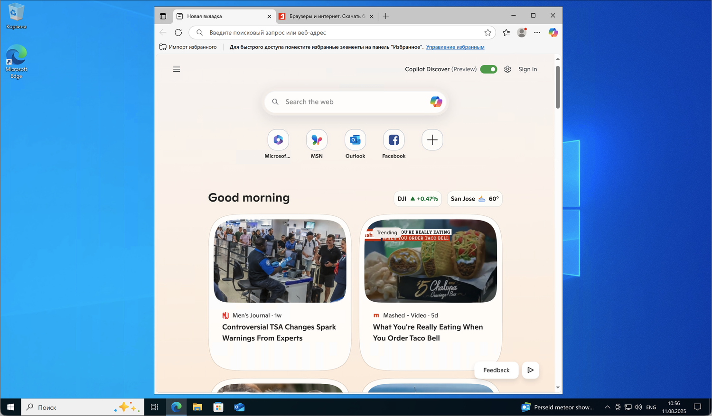Click the page vertical scrollbar thumb
The height and width of the screenshot is (416, 712).
(558, 87)
